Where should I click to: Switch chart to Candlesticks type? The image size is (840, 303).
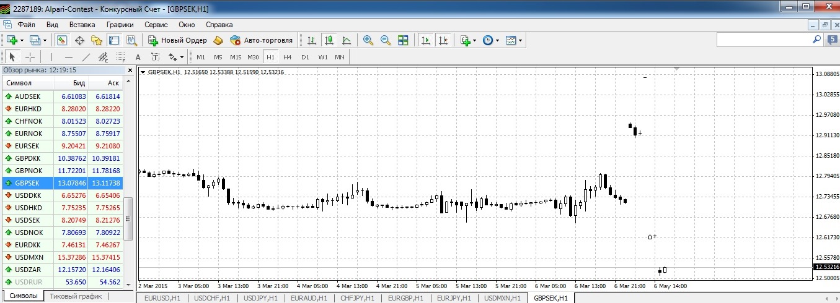tap(329, 40)
